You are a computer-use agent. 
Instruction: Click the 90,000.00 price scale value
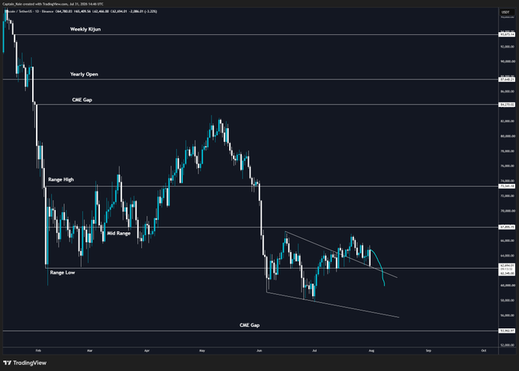pyautogui.click(x=508, y=61)
